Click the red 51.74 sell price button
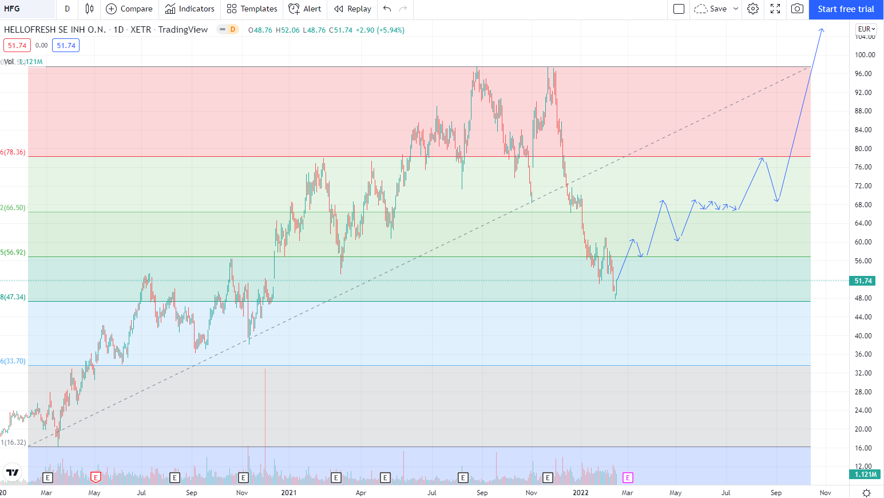884x498 pixels. (x=17, y=46)
